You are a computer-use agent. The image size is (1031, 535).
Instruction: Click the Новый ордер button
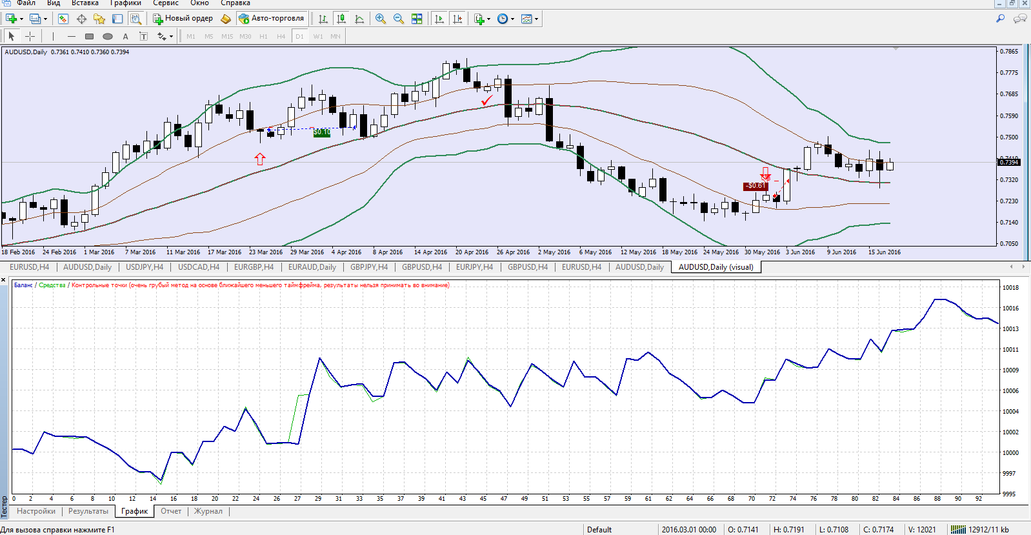coord(183,19)
